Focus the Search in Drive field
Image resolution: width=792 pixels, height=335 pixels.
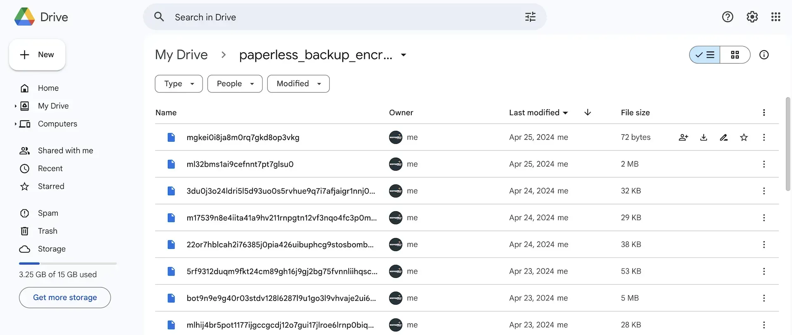click(344, 17)
